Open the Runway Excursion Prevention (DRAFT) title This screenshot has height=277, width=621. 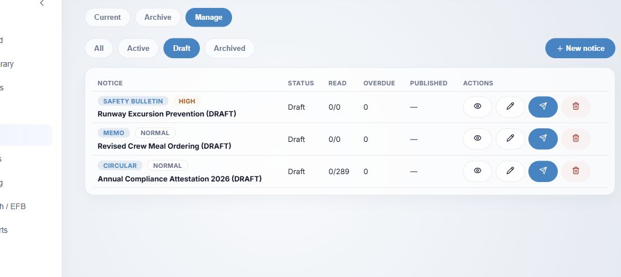pyautogui.click(x=167, y=114)
